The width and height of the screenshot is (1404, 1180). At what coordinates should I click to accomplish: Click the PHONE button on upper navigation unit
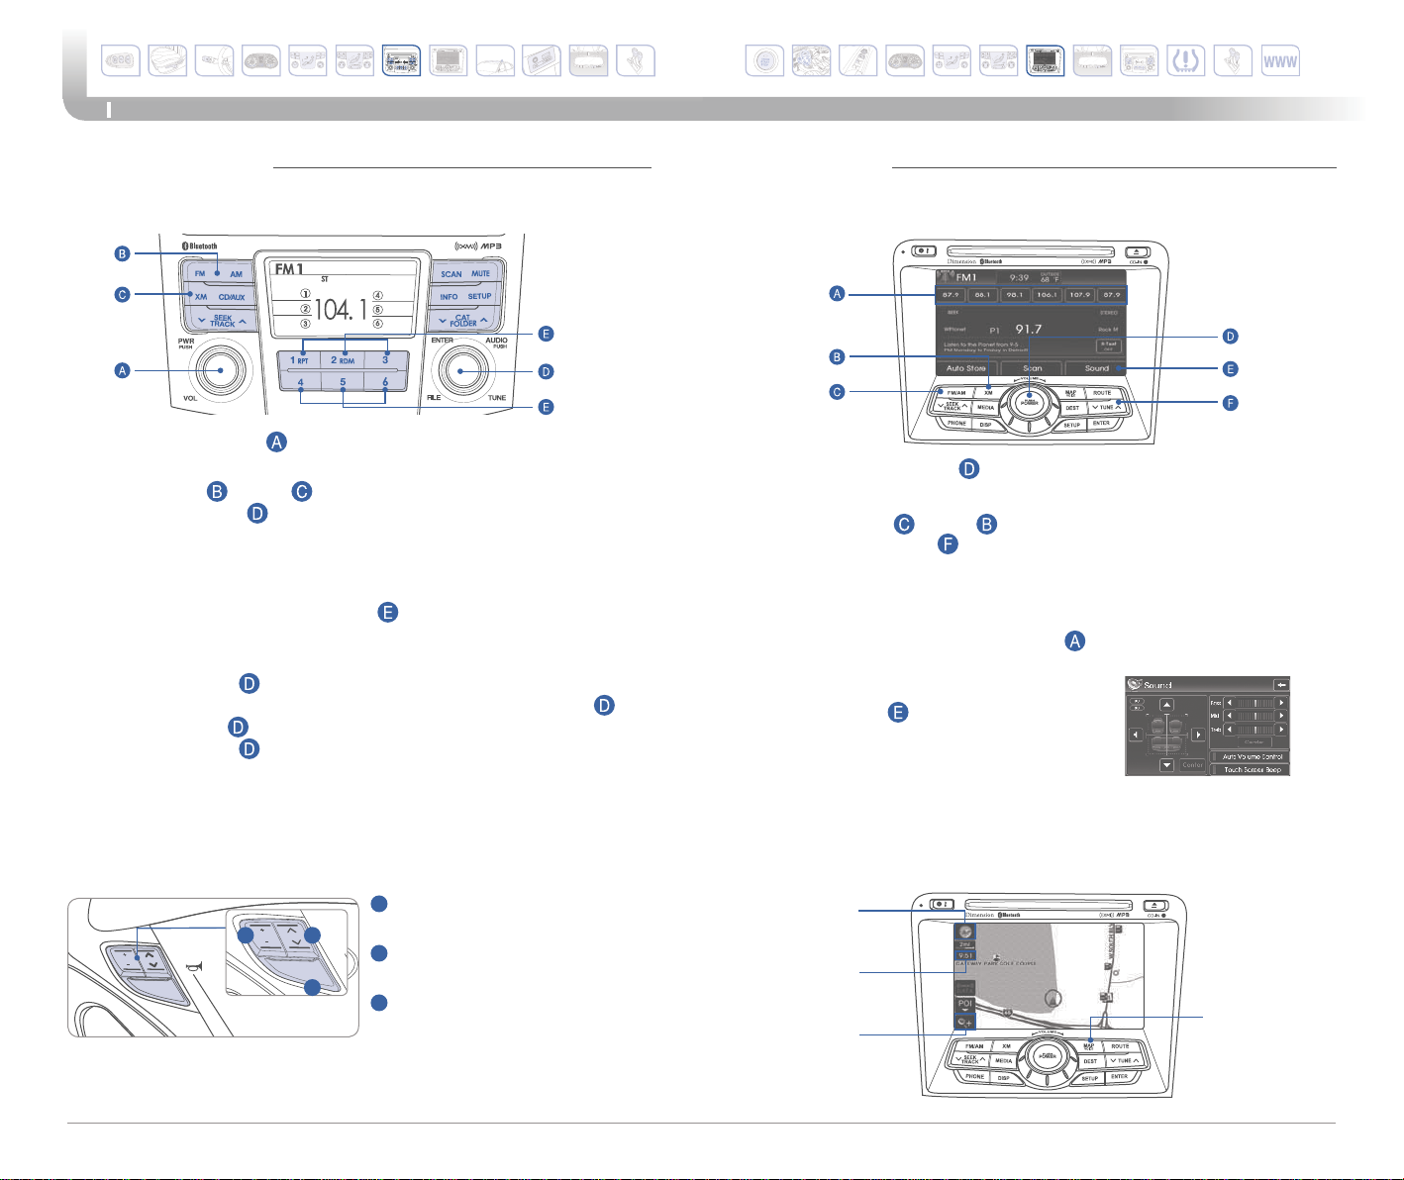click(x=956, y=423)
